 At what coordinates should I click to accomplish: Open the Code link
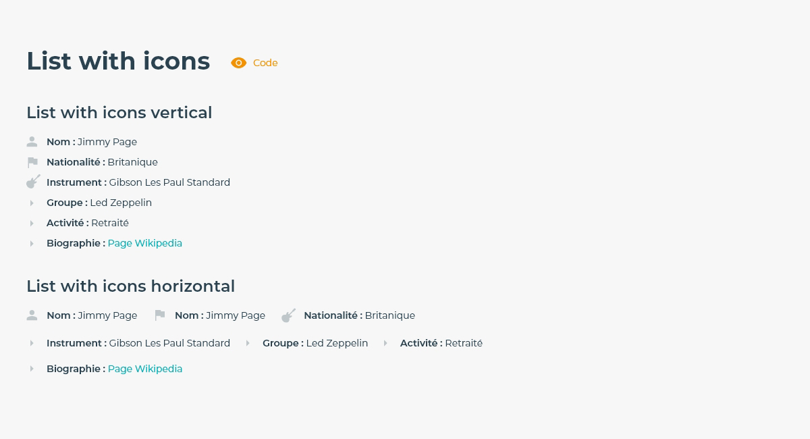[x=265, y=63]
